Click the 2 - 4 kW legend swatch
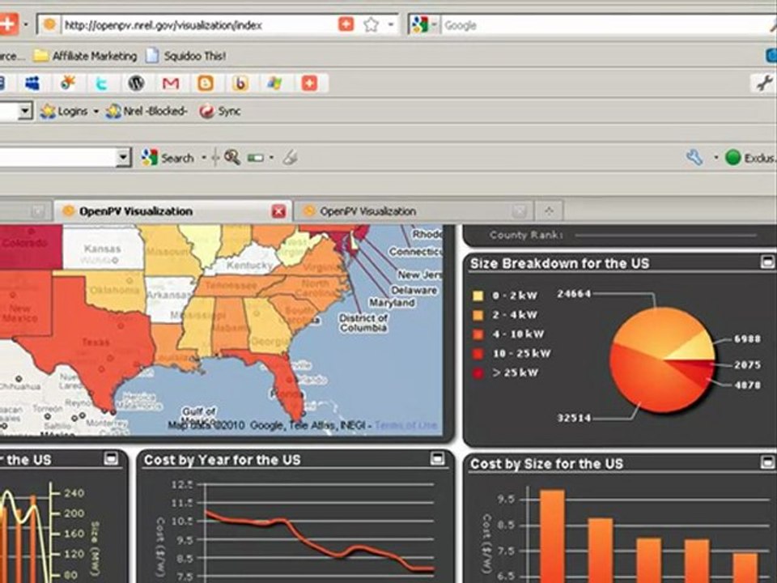 478,315
